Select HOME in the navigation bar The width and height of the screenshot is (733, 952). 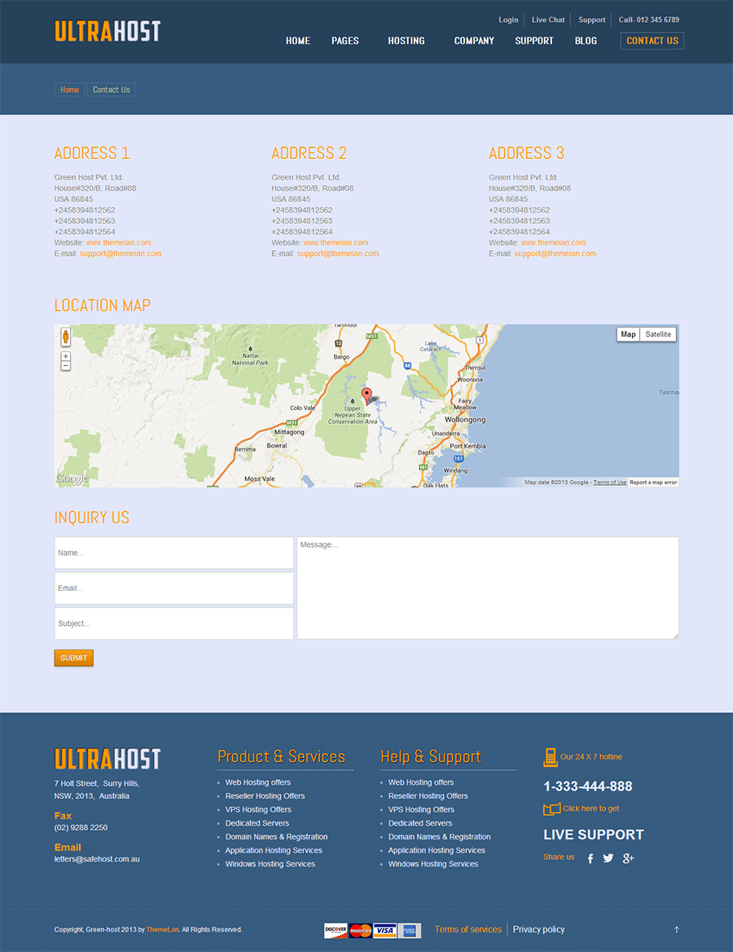coord(297,41)
